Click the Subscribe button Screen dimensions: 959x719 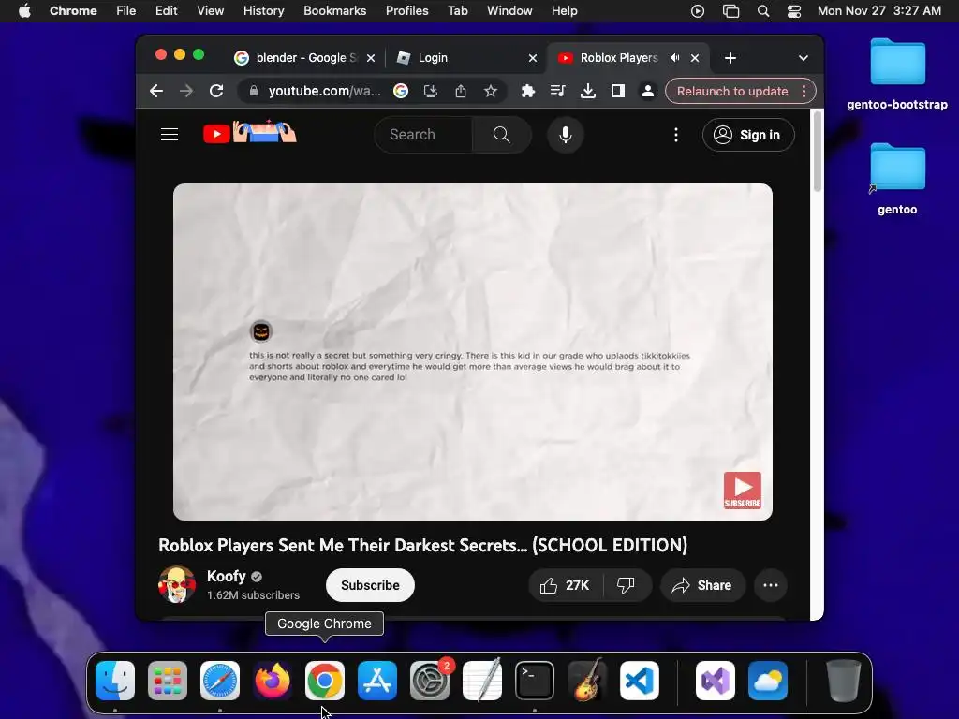click(370, 585)
